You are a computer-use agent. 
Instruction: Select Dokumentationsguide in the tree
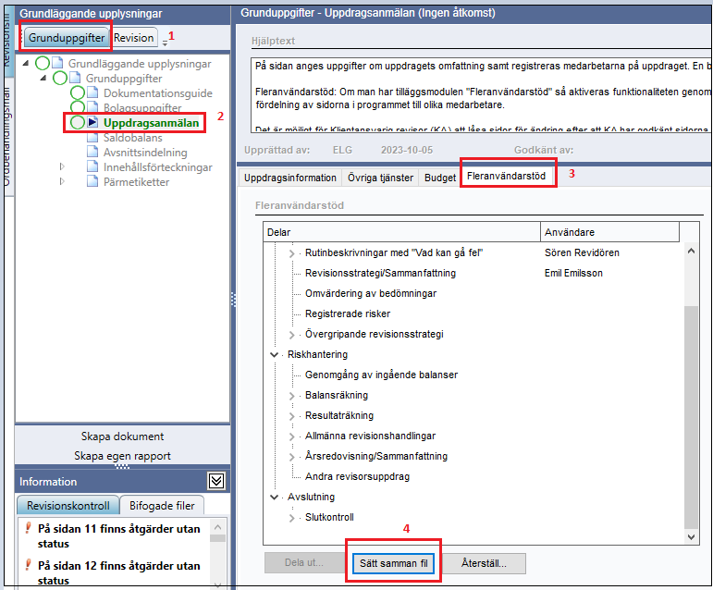pos(158,93)
